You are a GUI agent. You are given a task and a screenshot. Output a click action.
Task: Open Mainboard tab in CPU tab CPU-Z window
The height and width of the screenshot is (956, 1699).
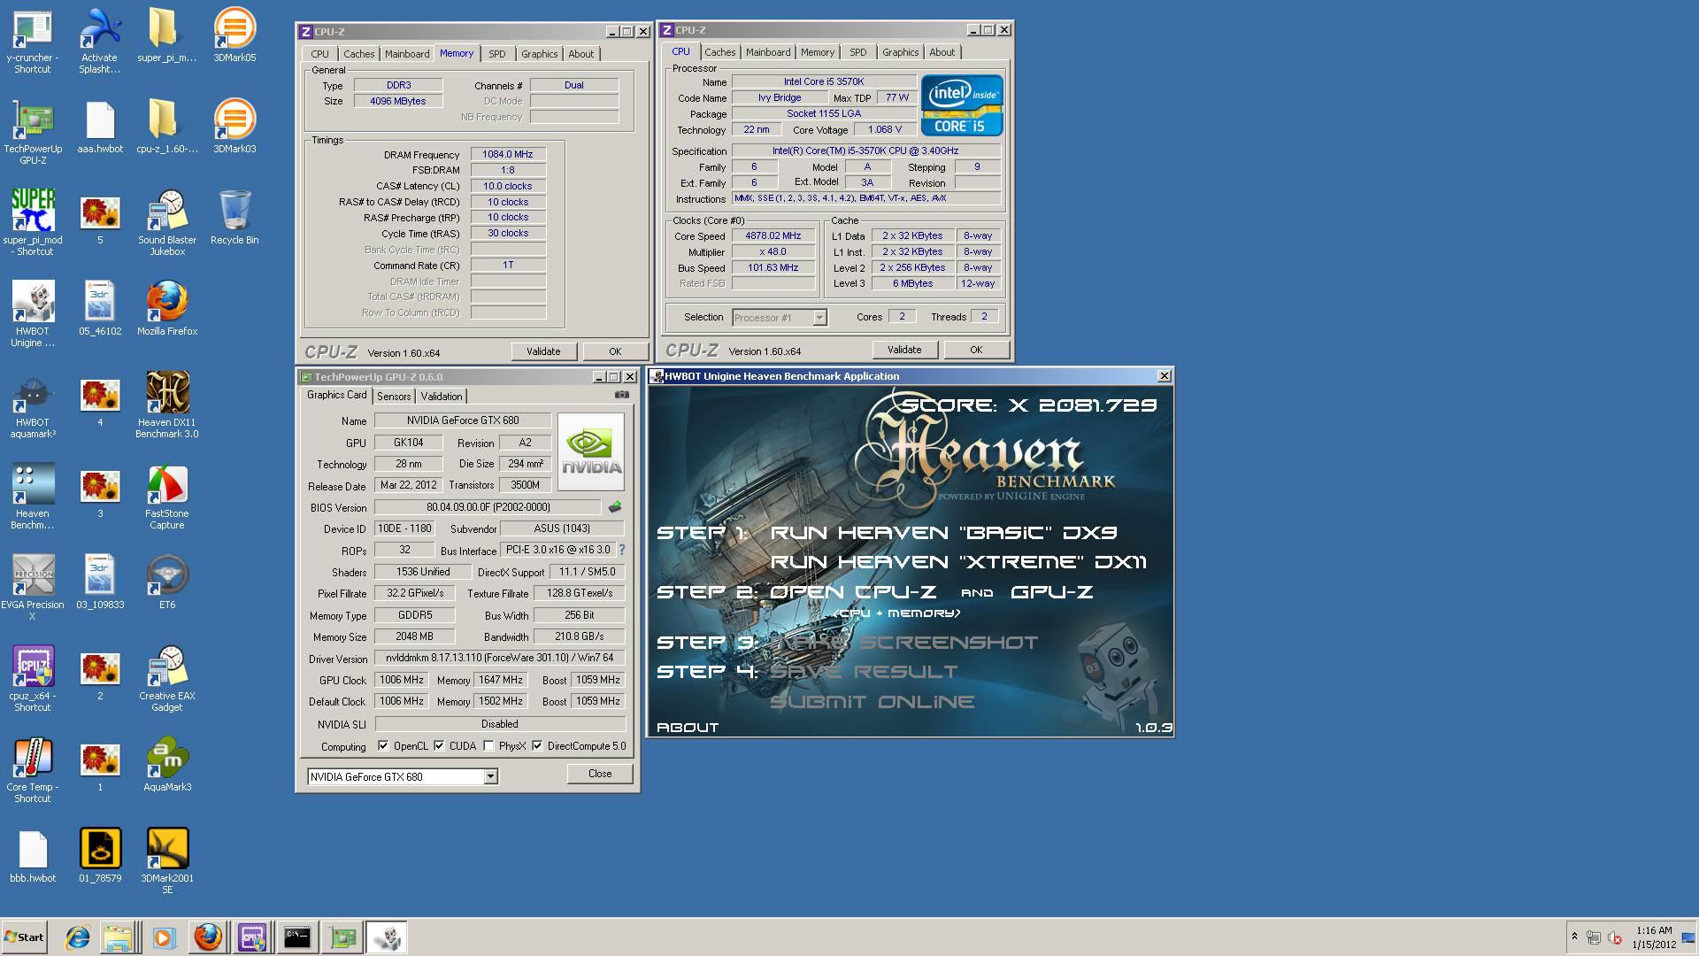click(768, 52)
